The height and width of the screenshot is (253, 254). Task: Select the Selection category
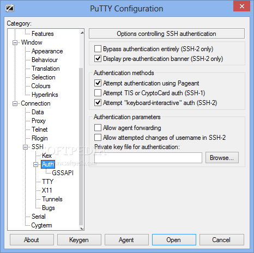pyautogui.click(x=43, y=77)
